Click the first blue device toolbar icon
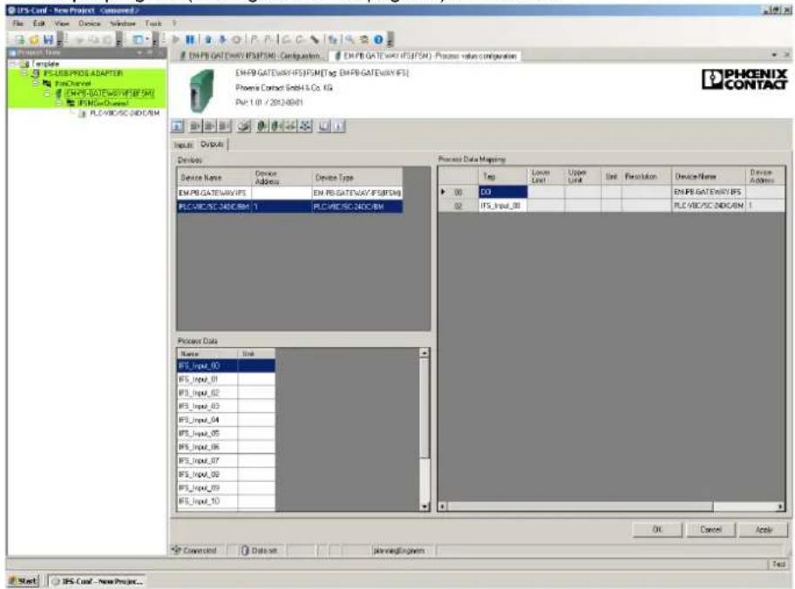The image size is (795, 589). click(178, 125)
